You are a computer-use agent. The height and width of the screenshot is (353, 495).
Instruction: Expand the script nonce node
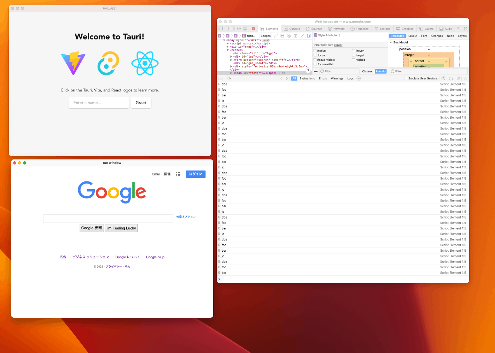tap(228, 43)
